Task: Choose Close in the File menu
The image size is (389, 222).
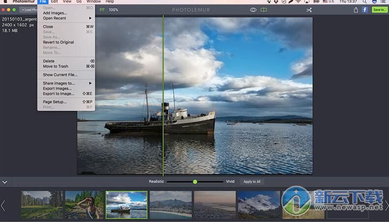Action: (66, 27)
